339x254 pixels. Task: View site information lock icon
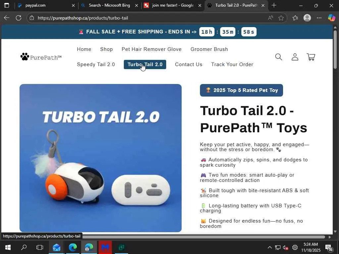pyautogui.click(x=32, y=18)
